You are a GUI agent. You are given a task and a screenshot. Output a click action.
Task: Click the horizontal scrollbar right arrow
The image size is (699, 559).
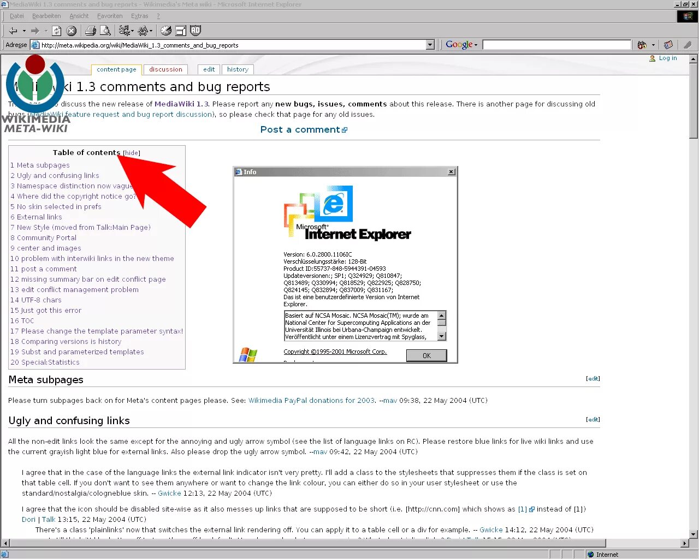pyautogui.click(x=685, y=543)
